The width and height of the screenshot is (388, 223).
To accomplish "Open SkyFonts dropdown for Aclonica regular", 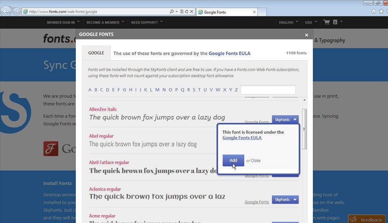I will 285,200.
